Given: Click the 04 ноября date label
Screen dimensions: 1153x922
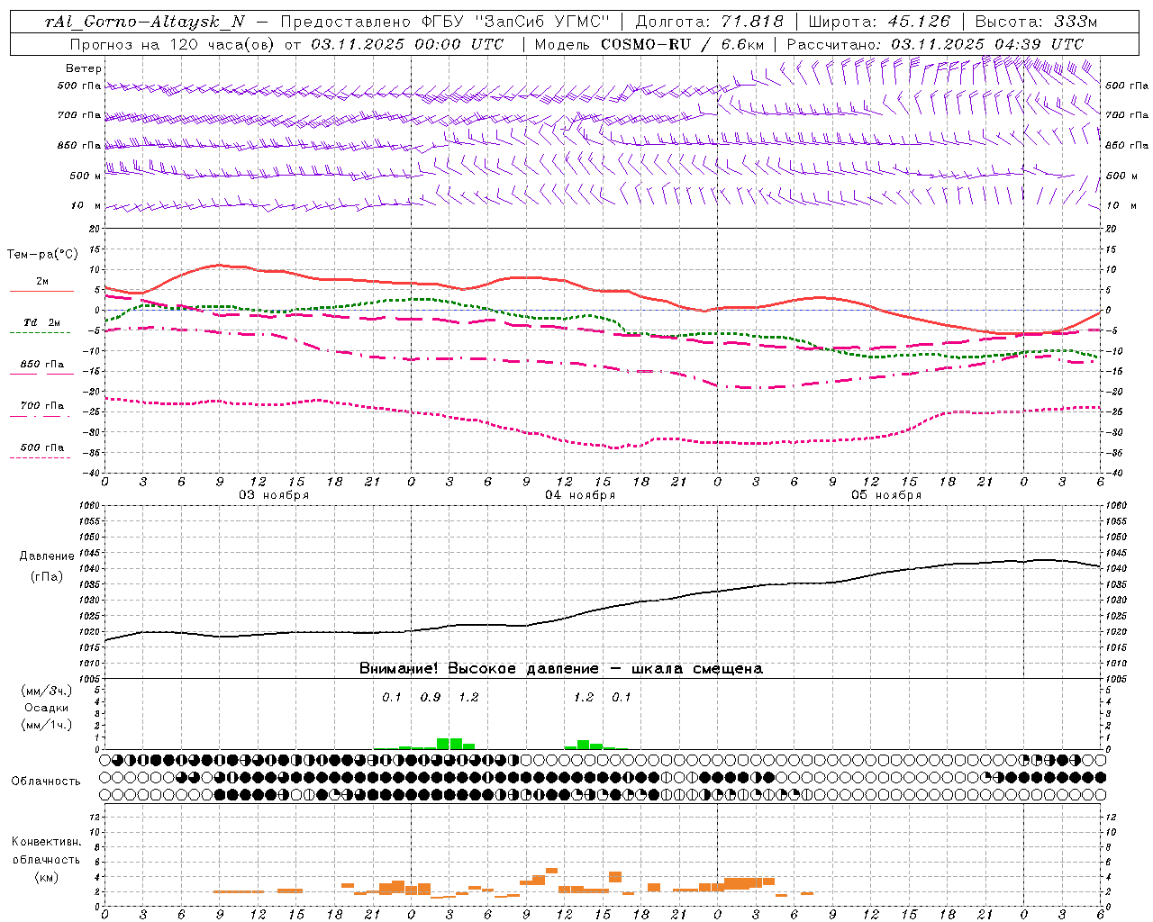Looking at the screenshot, I should (580, 495).
